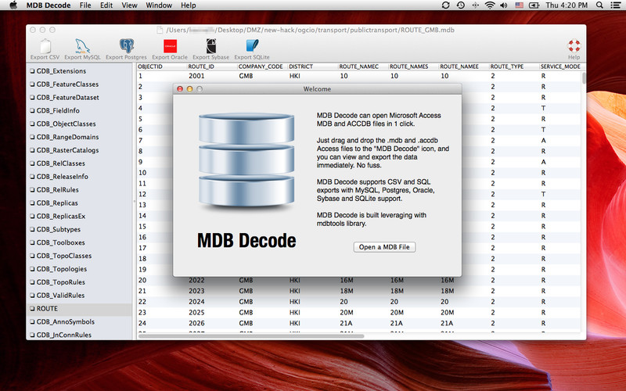Click the Export Sybase toolbar icon

[210, 46]
